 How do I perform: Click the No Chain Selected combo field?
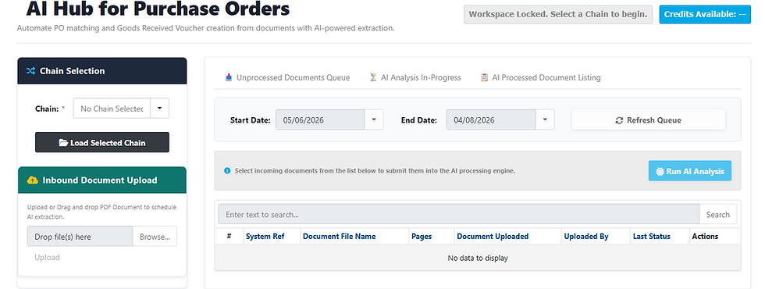coord(112,109)
